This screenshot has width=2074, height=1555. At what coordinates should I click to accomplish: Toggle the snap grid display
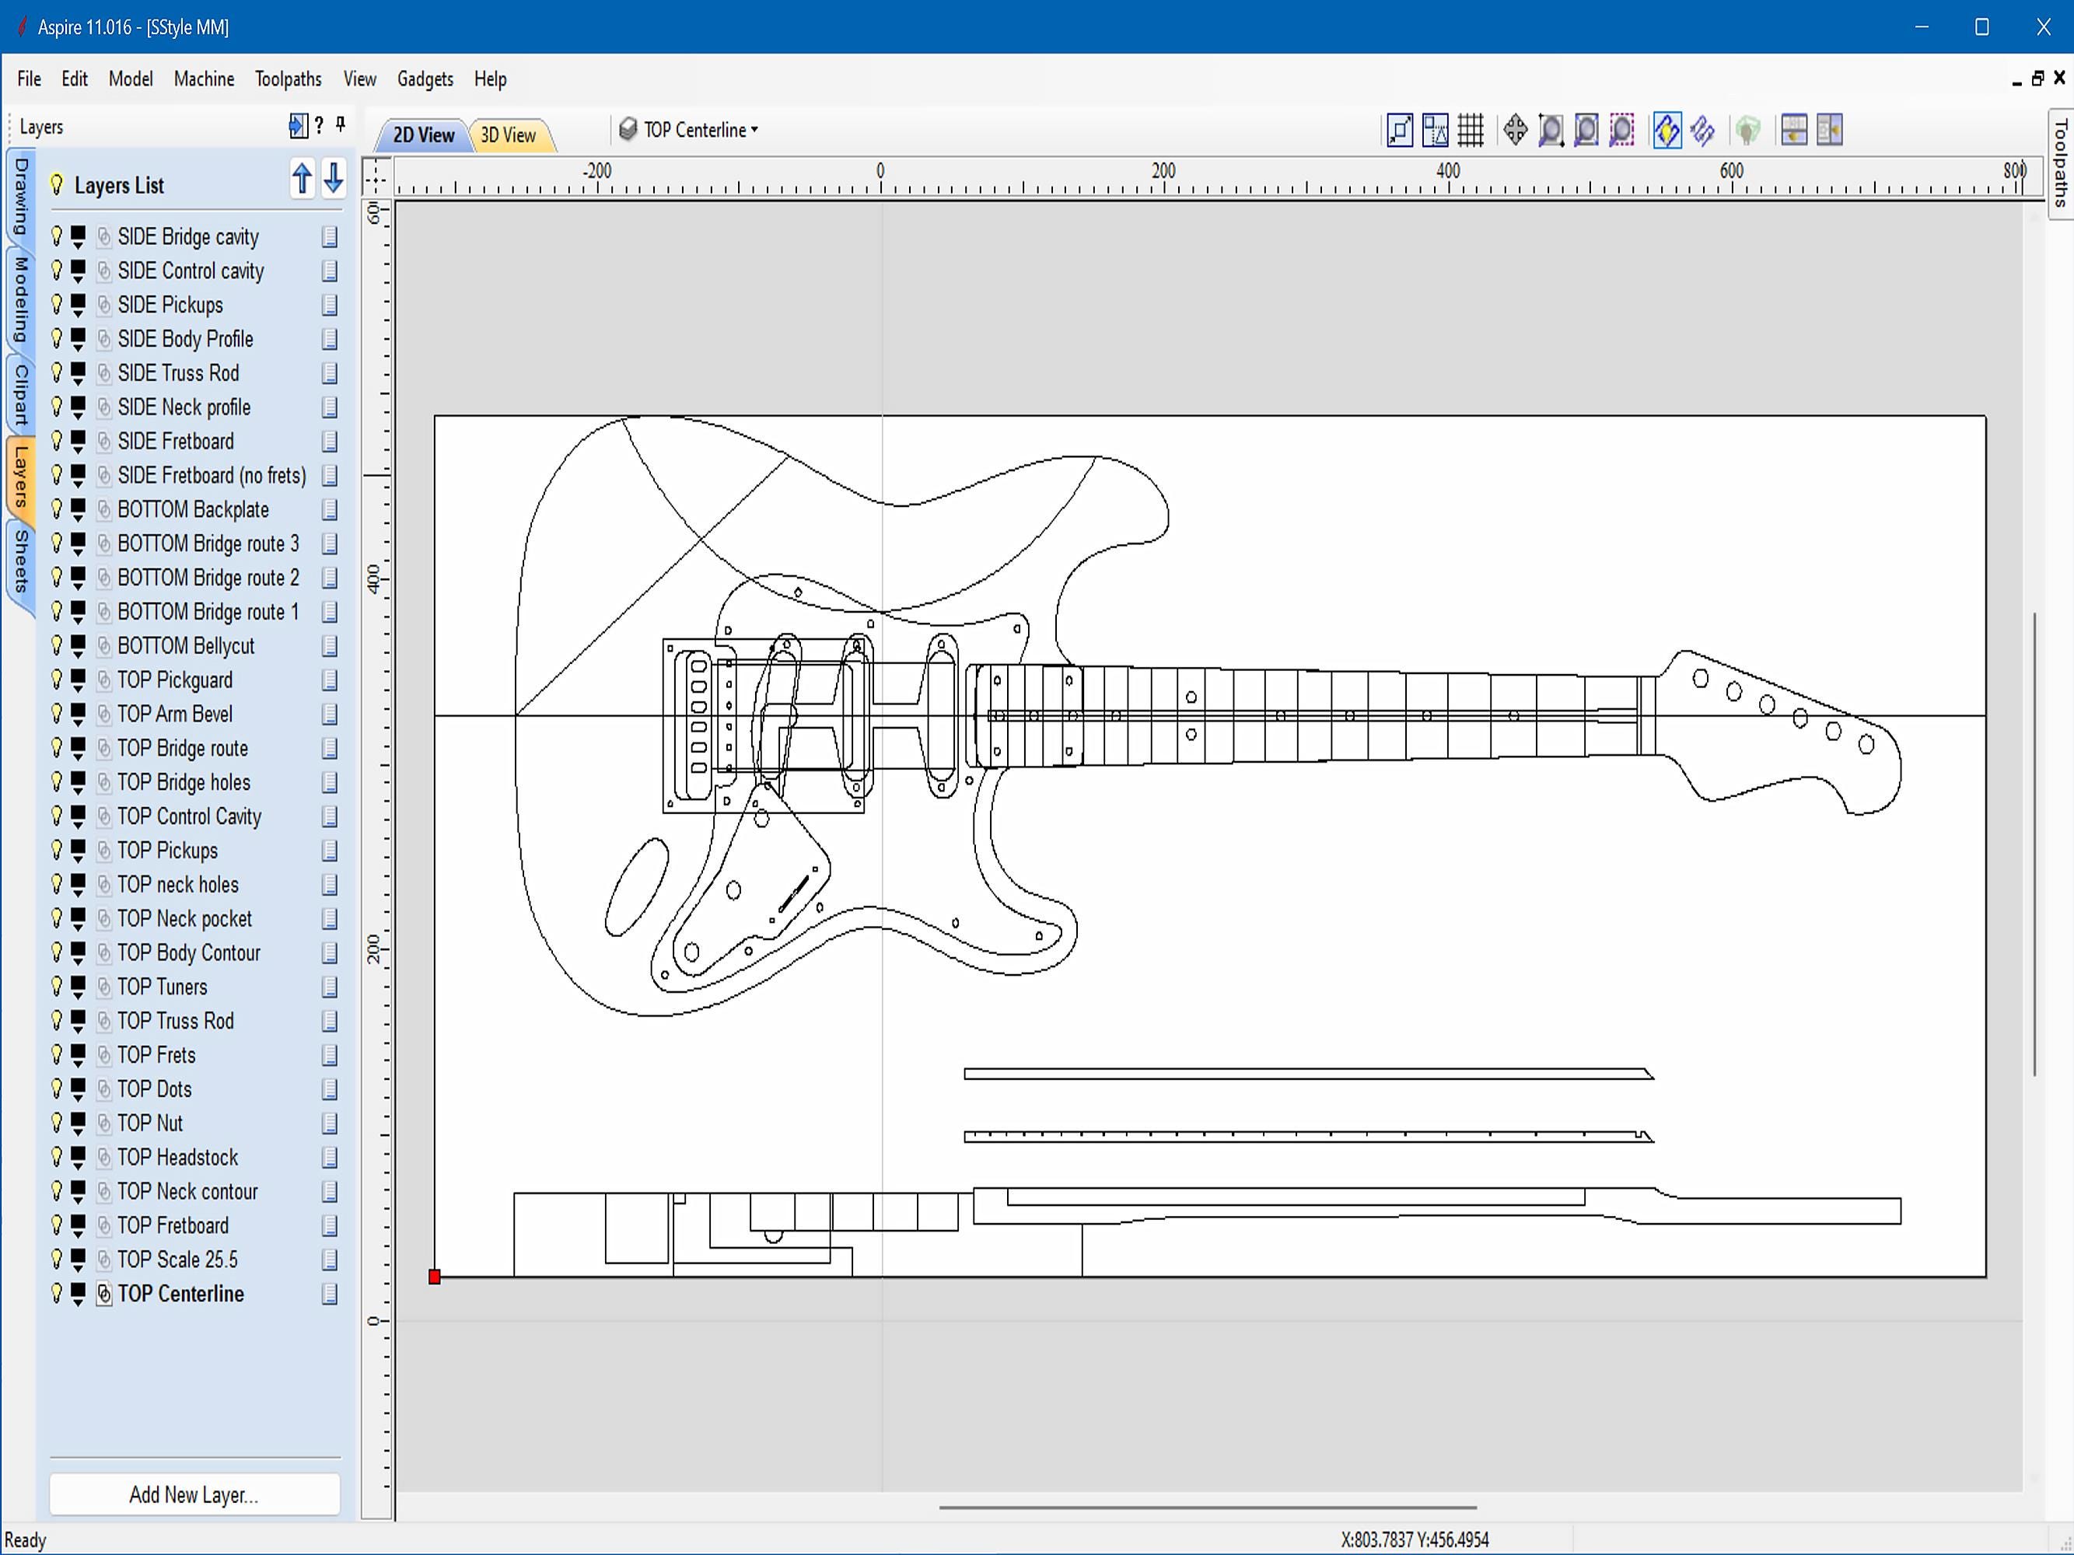tap(1471, 131)
